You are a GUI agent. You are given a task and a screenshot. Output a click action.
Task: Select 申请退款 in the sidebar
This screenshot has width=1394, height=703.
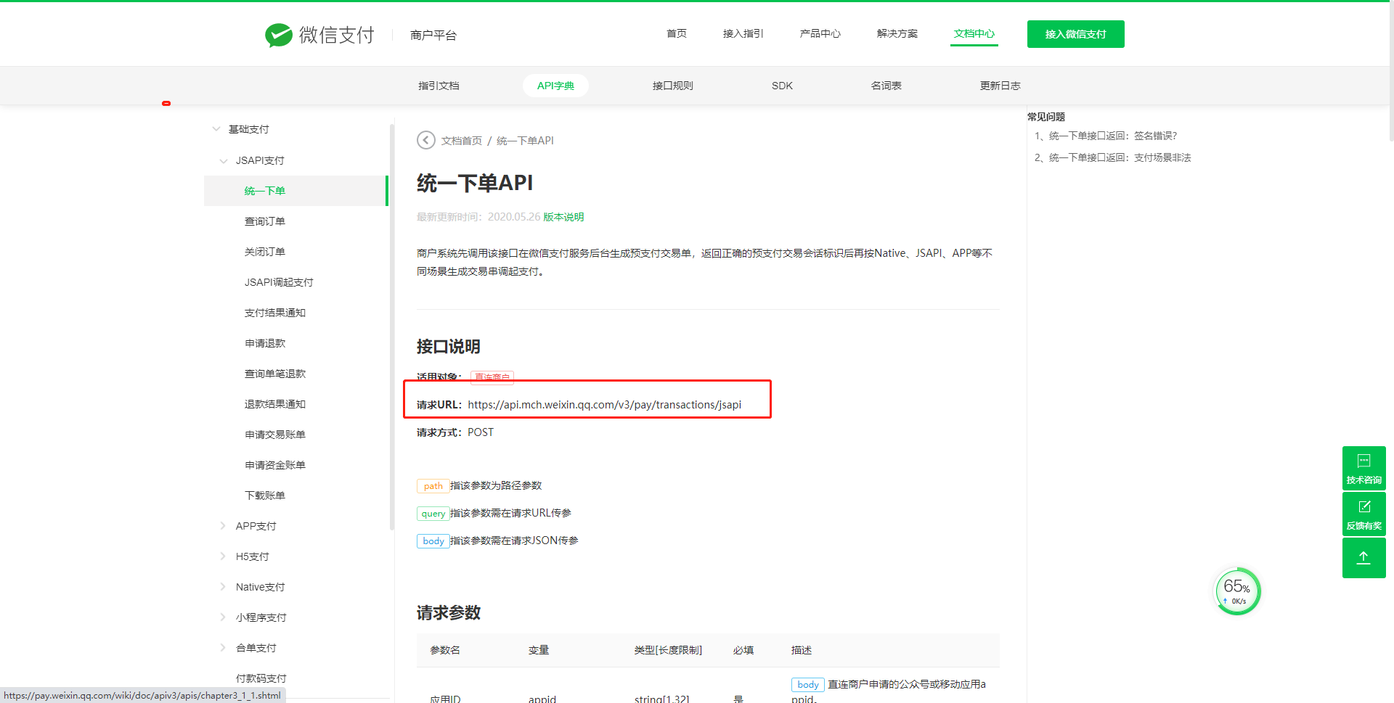pos(265,343)
